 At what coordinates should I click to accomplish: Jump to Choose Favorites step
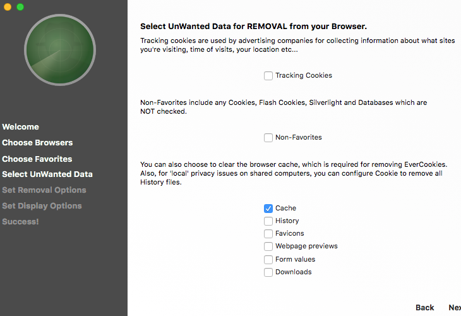pyautogui.click(x=37, y=159)
